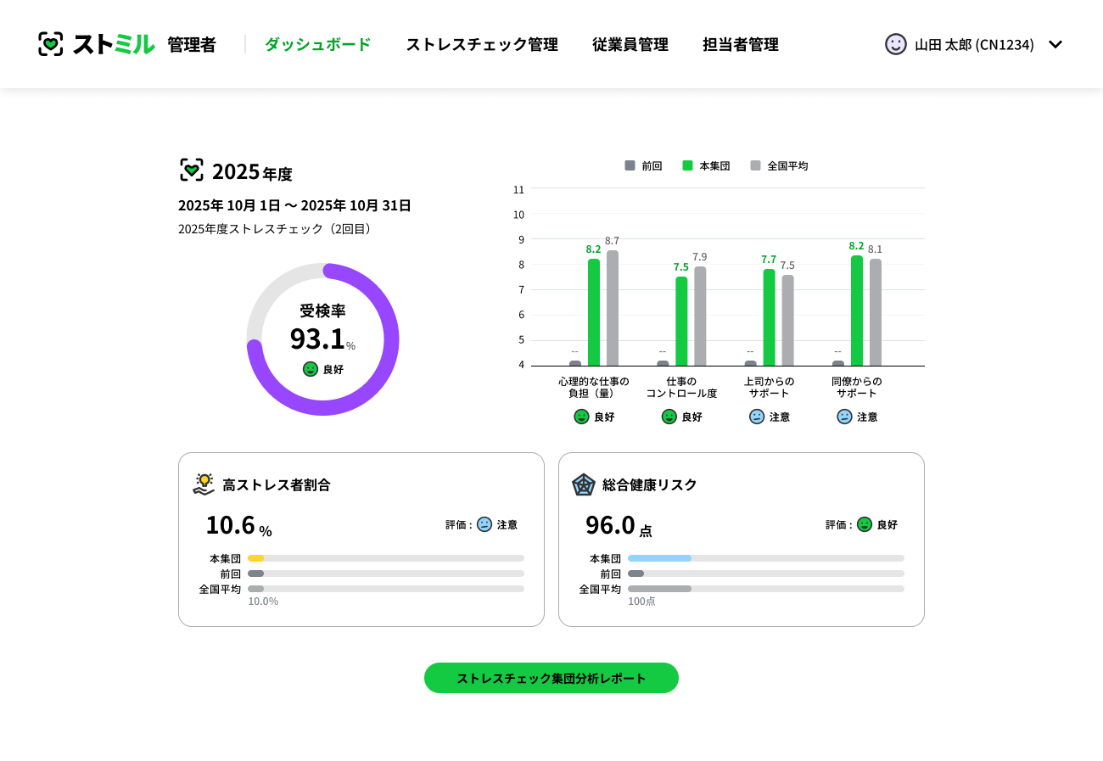
Task: Click the 本集団 yellow progress bar
Action: [255, 558]
